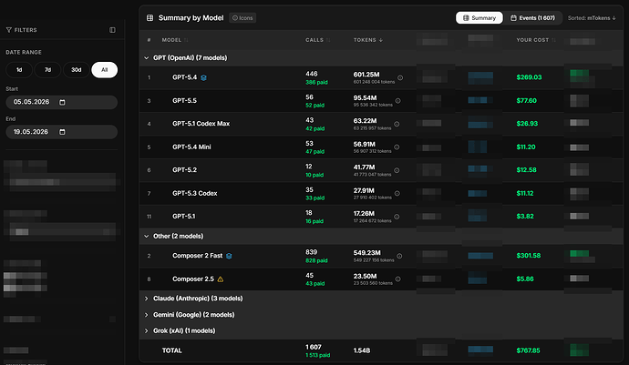
Task: Sort by Tokens descending arrow
Action: [381, 40]
